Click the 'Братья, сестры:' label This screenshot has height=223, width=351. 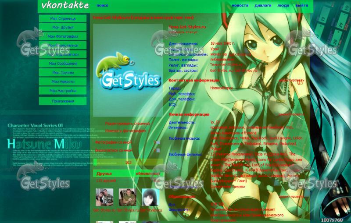click(x=183, y=71)
